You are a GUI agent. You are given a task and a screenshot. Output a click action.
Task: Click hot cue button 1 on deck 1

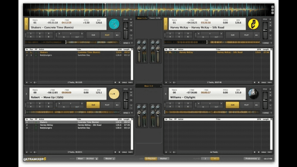point(30,33)
